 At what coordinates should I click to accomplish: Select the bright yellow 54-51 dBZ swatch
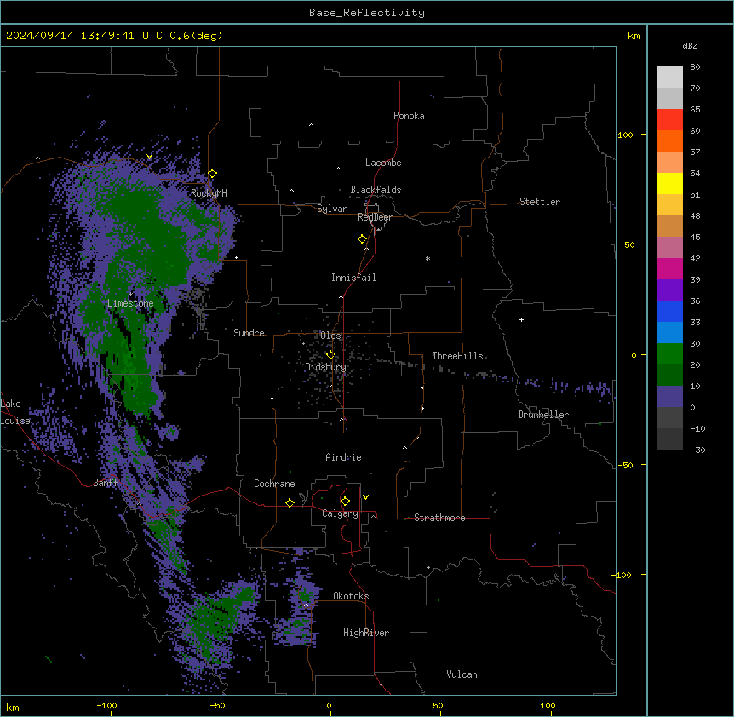click(669, 183)
